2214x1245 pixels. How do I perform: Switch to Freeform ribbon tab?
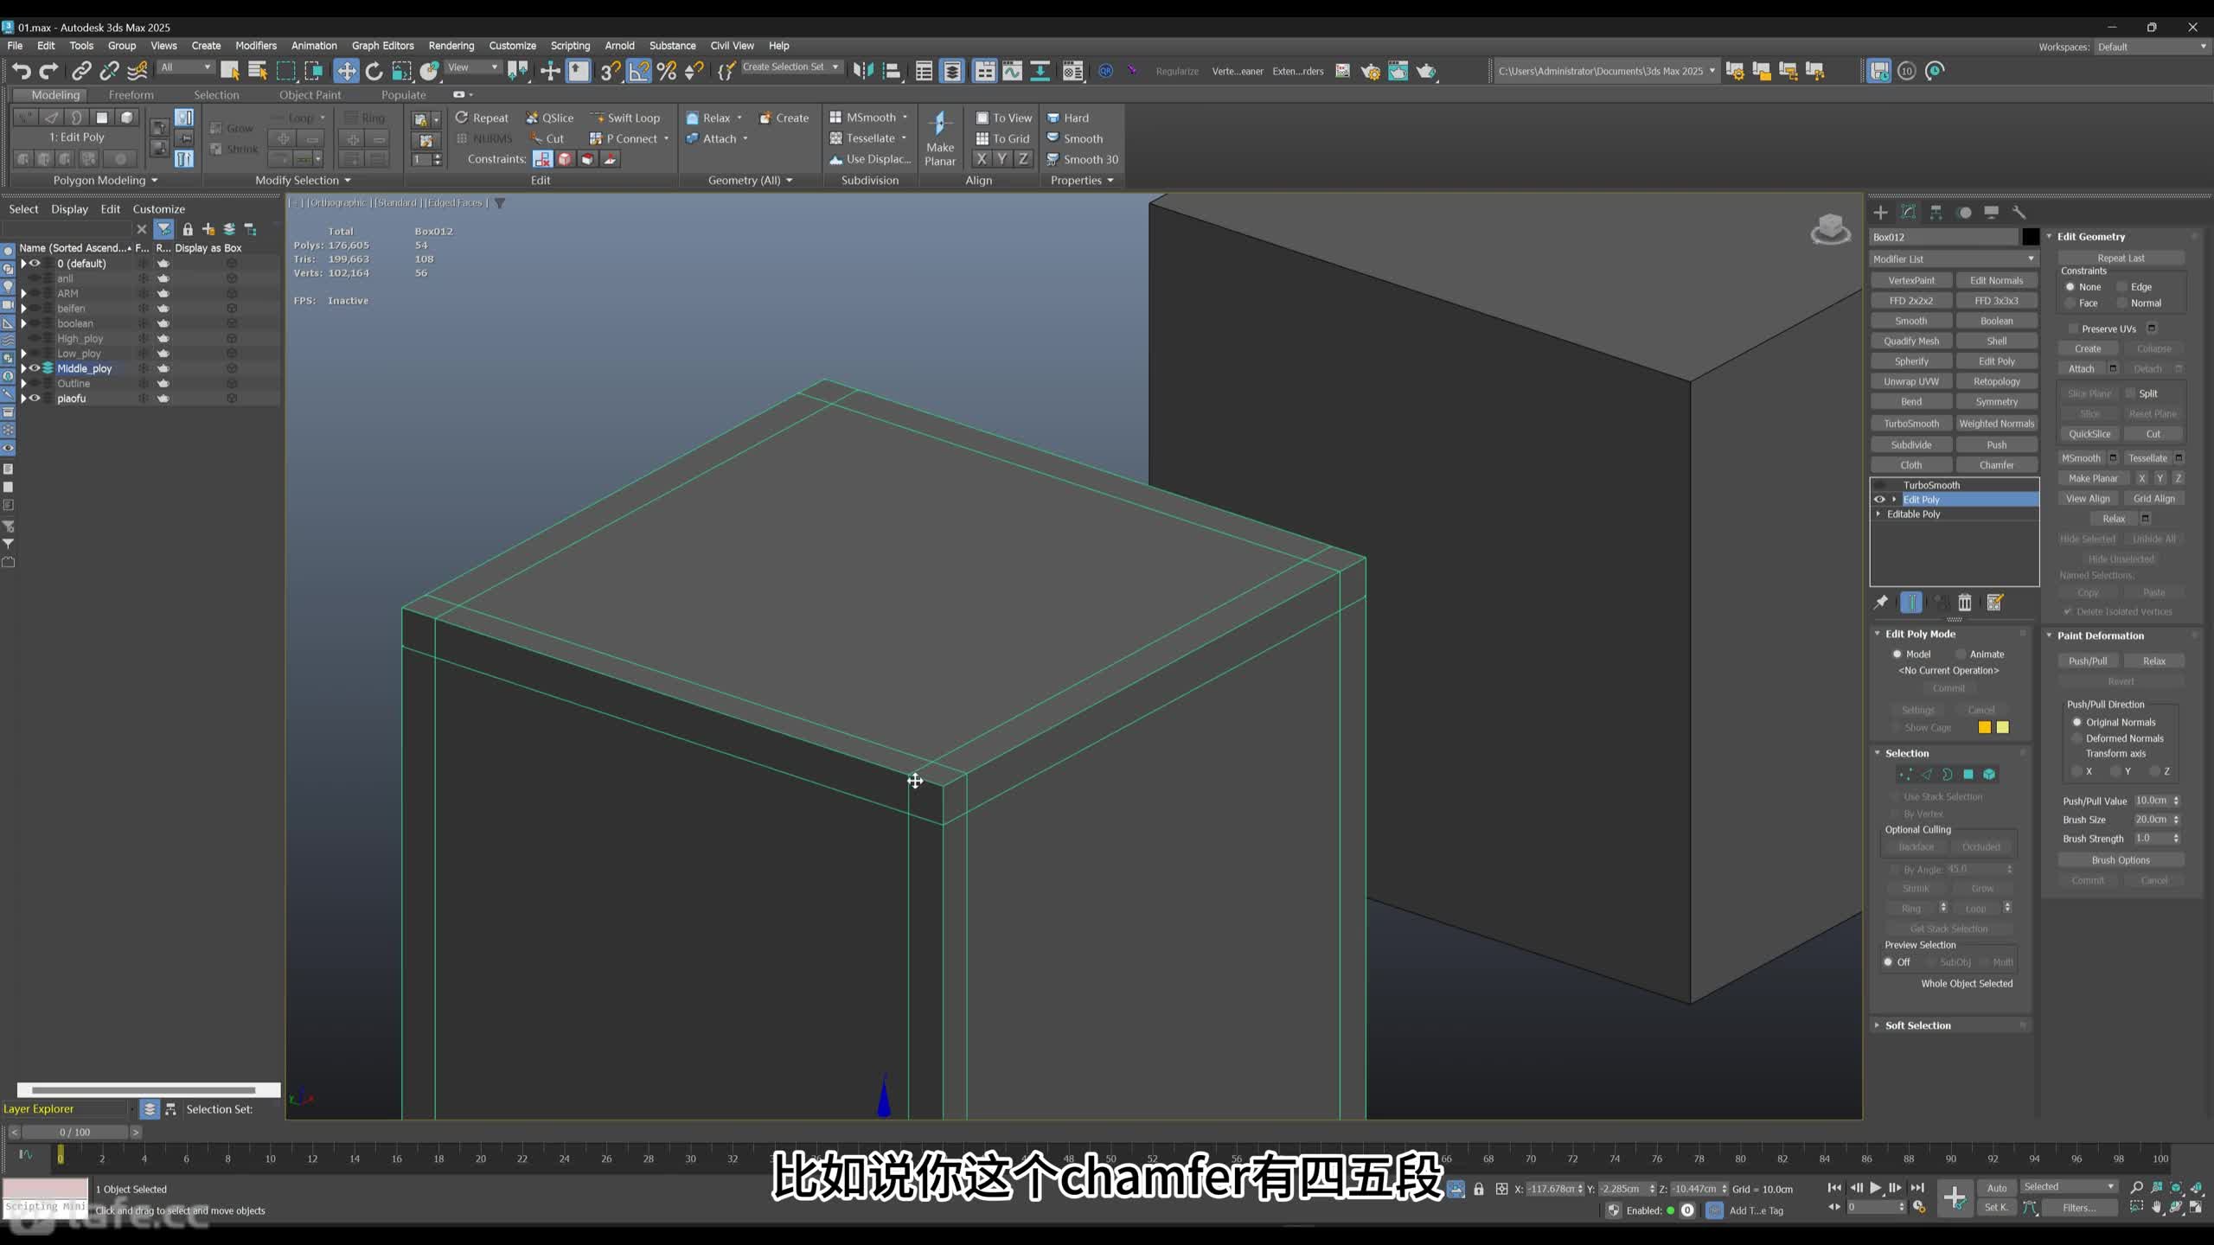tap(131, 95)
